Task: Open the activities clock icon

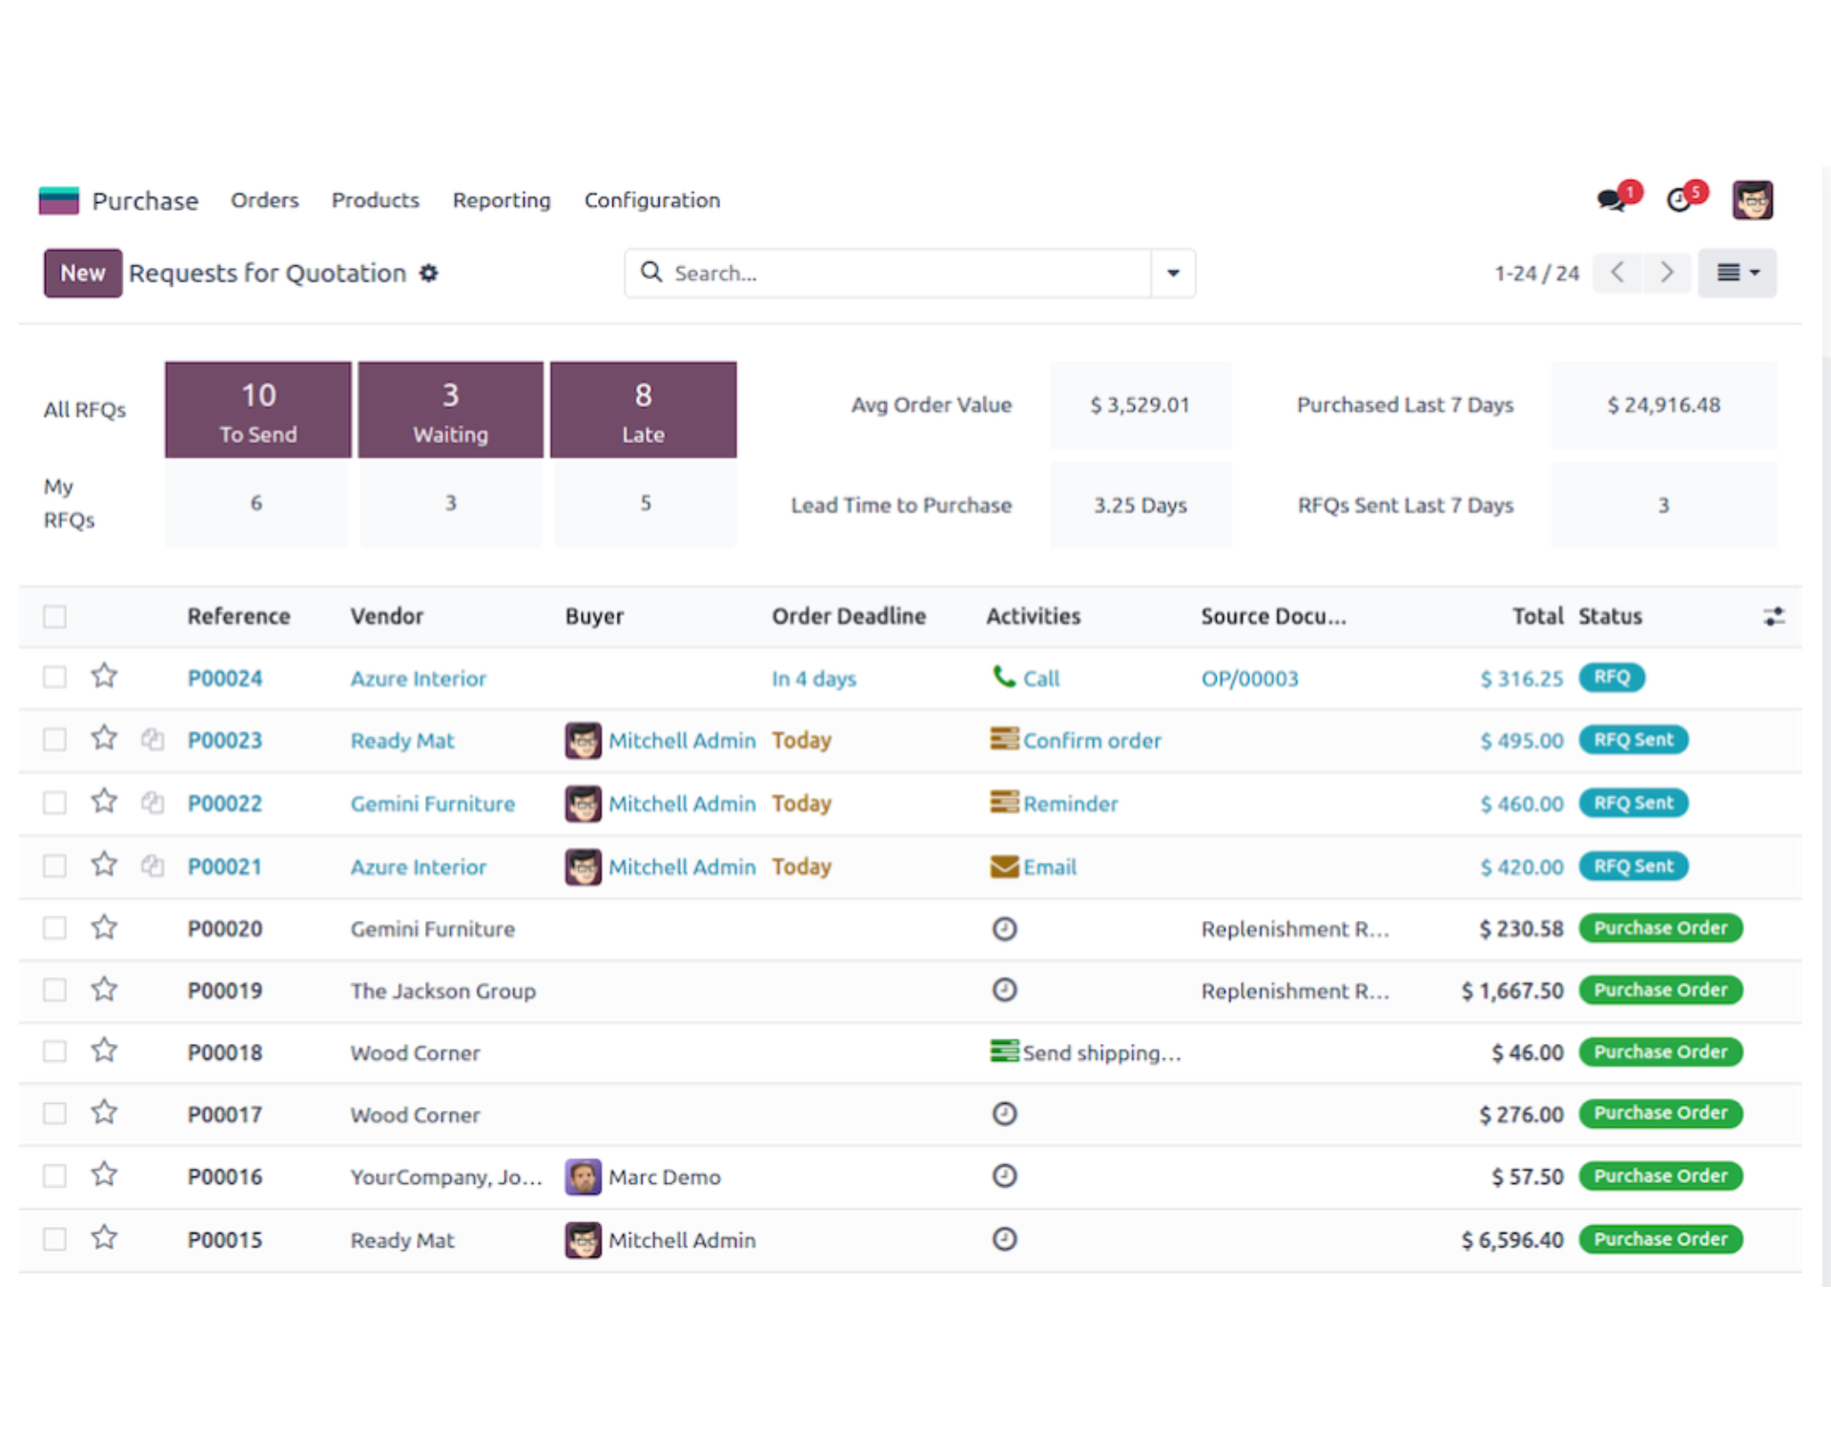Action: point(1679,200)
